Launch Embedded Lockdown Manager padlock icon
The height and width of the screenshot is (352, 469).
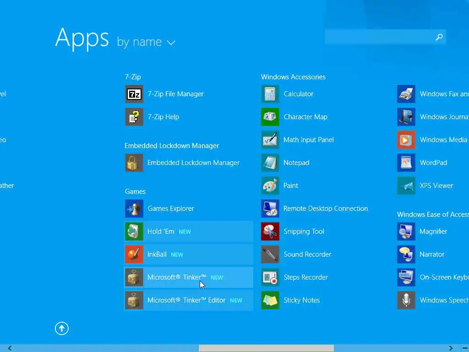tap(134, 163)
